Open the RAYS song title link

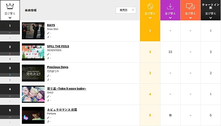(51, 25)
